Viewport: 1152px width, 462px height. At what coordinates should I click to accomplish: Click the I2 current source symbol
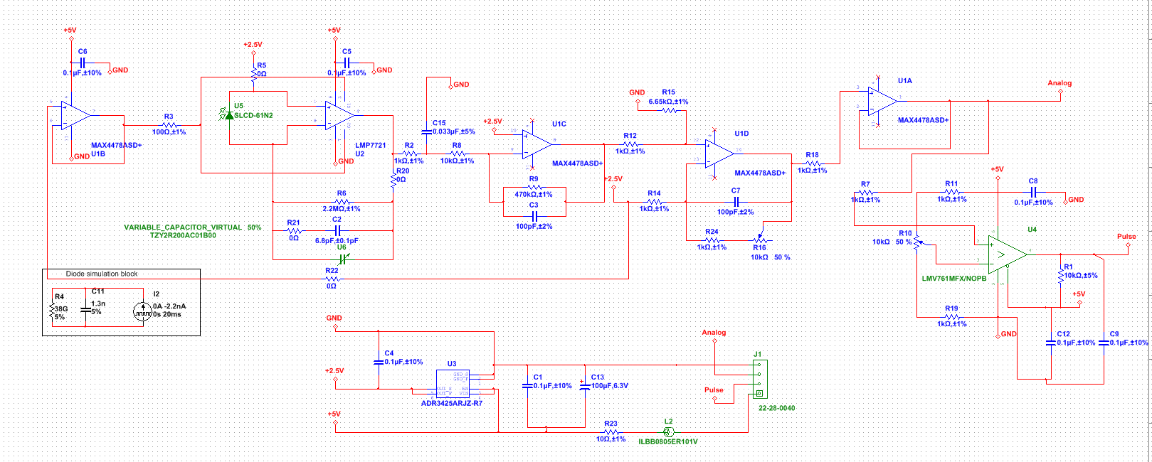[x=142, y=310]
